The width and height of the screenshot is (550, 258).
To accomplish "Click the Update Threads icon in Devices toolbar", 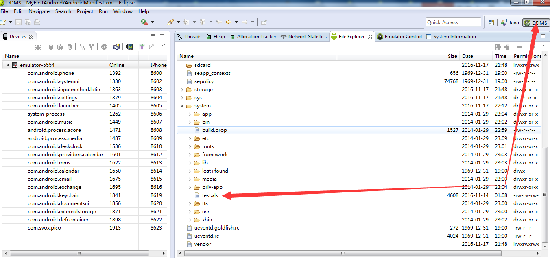I will (82, 47).
